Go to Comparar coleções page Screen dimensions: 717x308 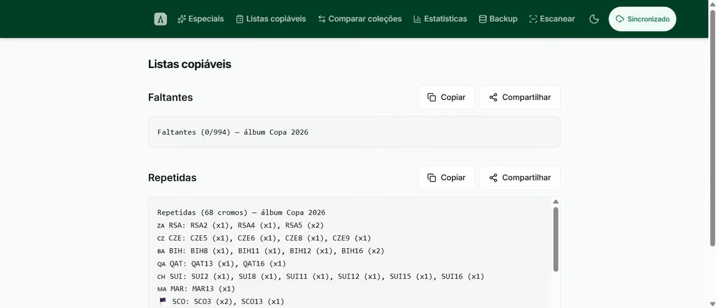pos(360,19)
